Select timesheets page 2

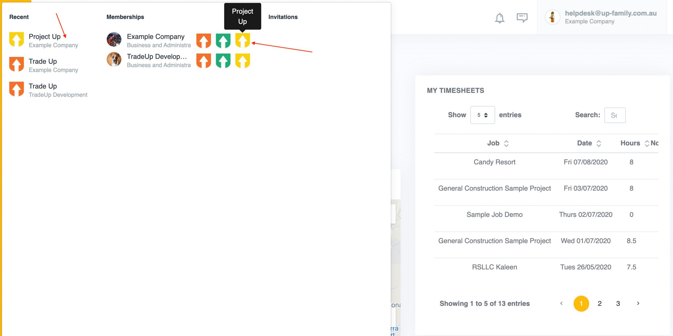pos(600,304)
